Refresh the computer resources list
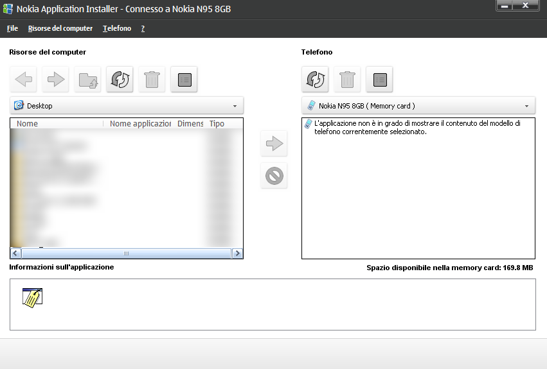 120,80
